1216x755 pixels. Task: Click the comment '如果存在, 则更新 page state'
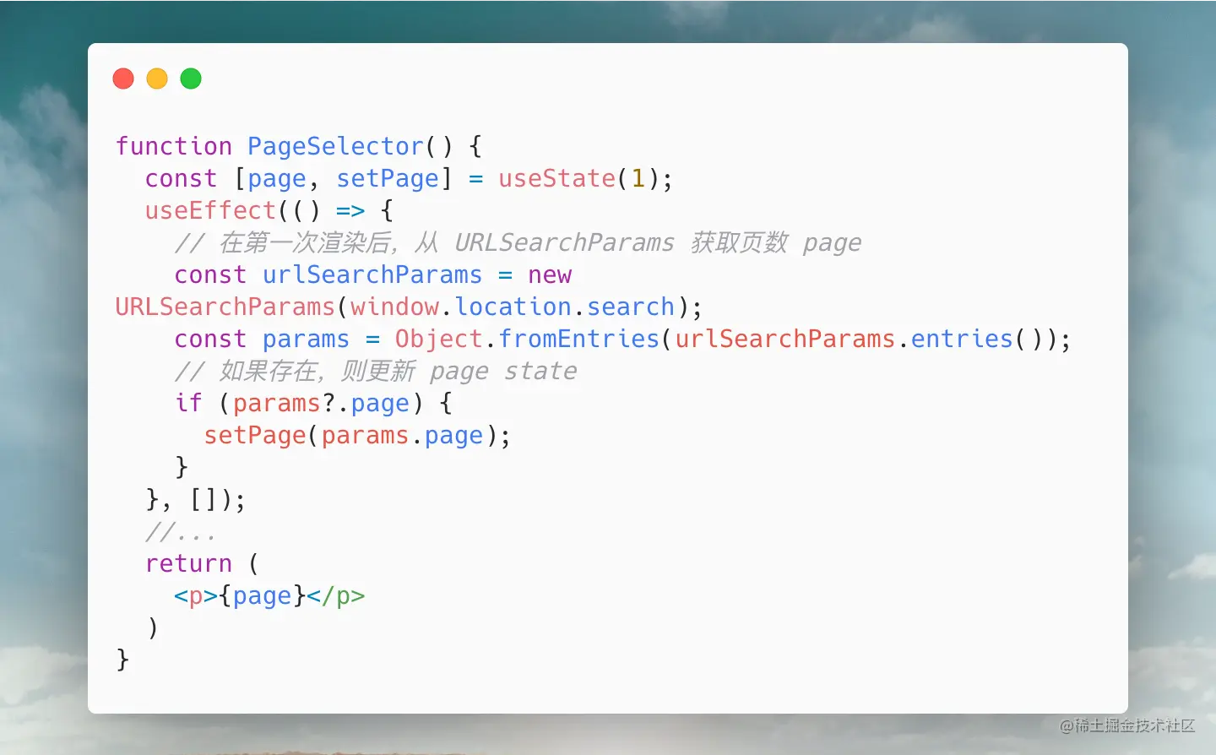coord(376,371)
